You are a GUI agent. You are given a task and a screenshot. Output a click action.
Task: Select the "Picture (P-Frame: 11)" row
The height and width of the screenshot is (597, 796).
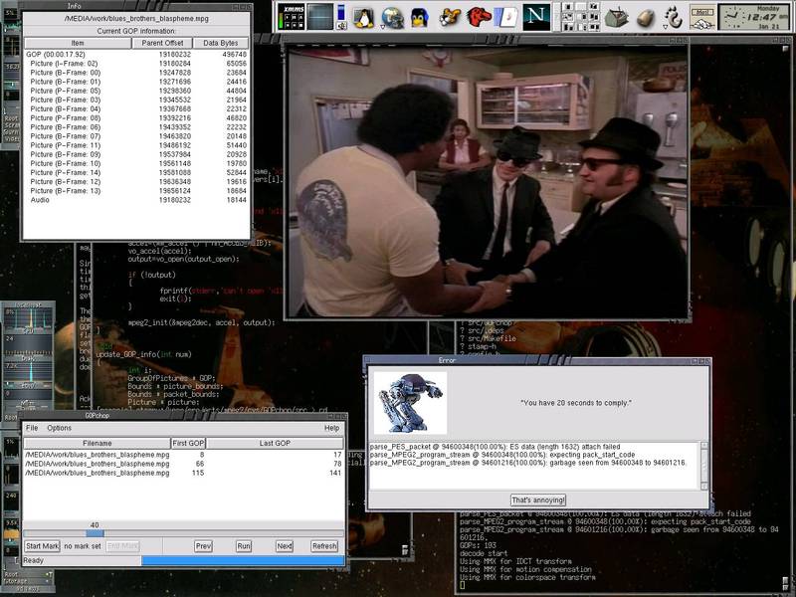click(x=136, y=145)
